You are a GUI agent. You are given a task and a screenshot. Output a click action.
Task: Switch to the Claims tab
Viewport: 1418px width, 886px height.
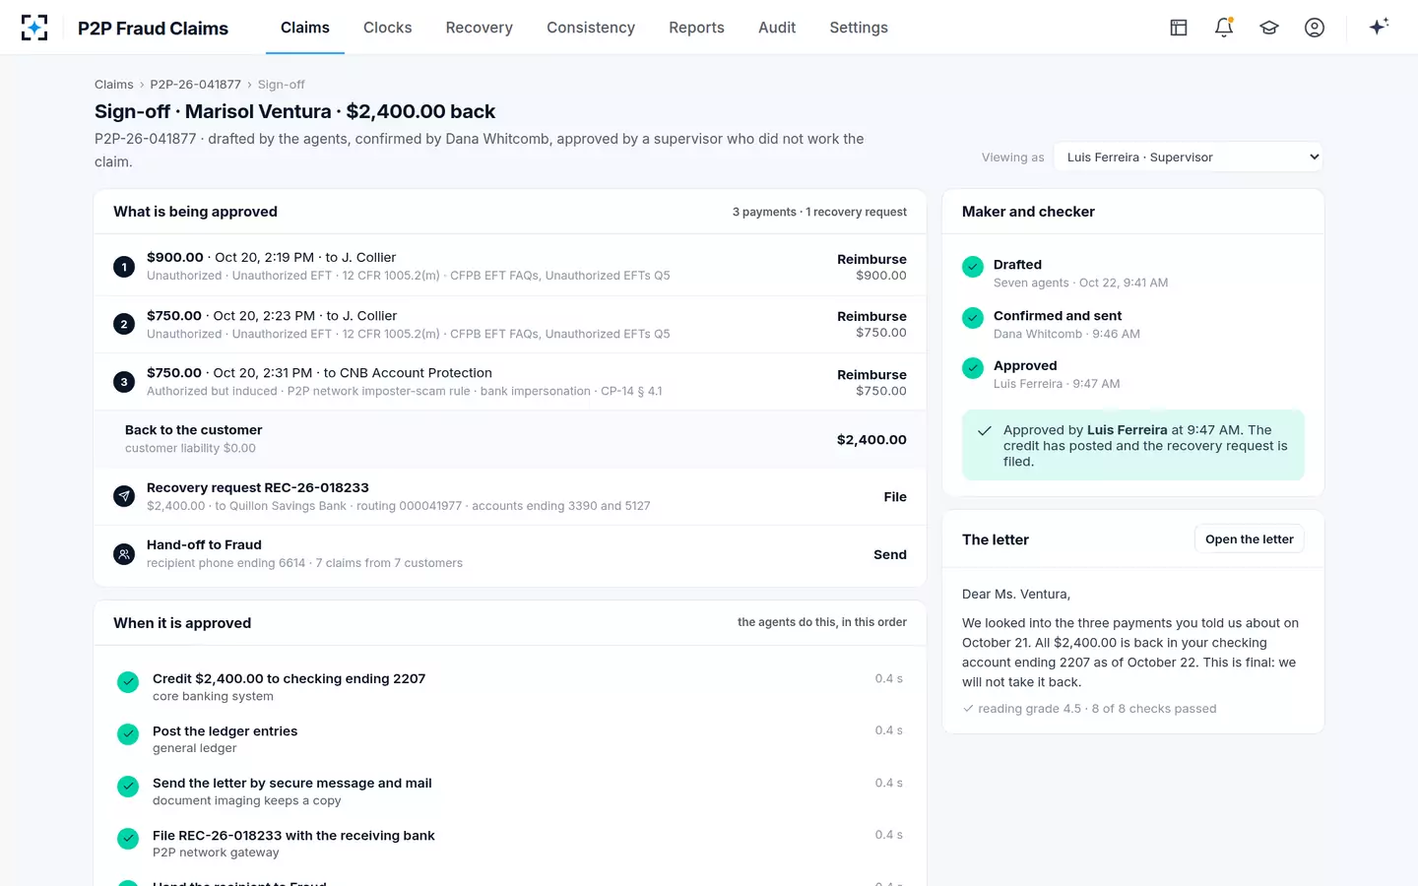pyautogui.click(x=305, y=28)
